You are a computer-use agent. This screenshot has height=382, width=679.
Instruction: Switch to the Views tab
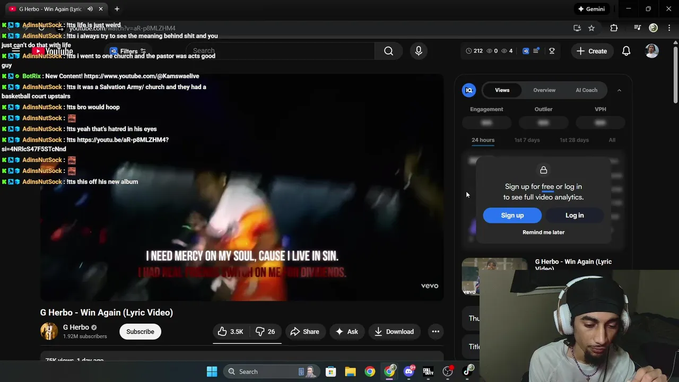(x=502, y=90)
